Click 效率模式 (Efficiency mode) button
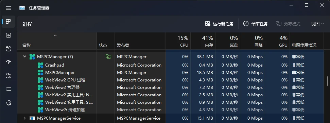This screenshot has height=123, width=330. pyautogui.click(x=288, y=24)
